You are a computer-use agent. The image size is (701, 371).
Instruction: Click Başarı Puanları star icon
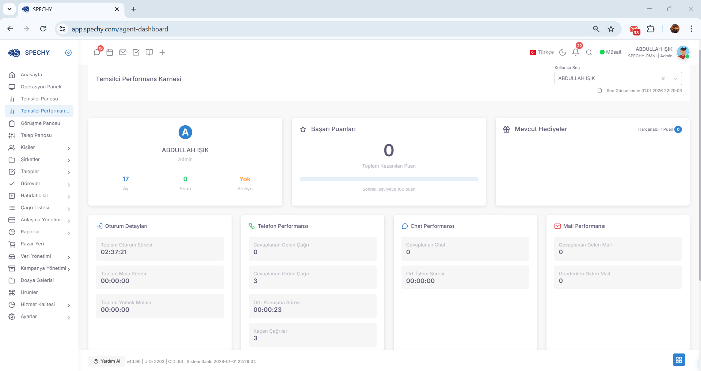click(303, 129)
